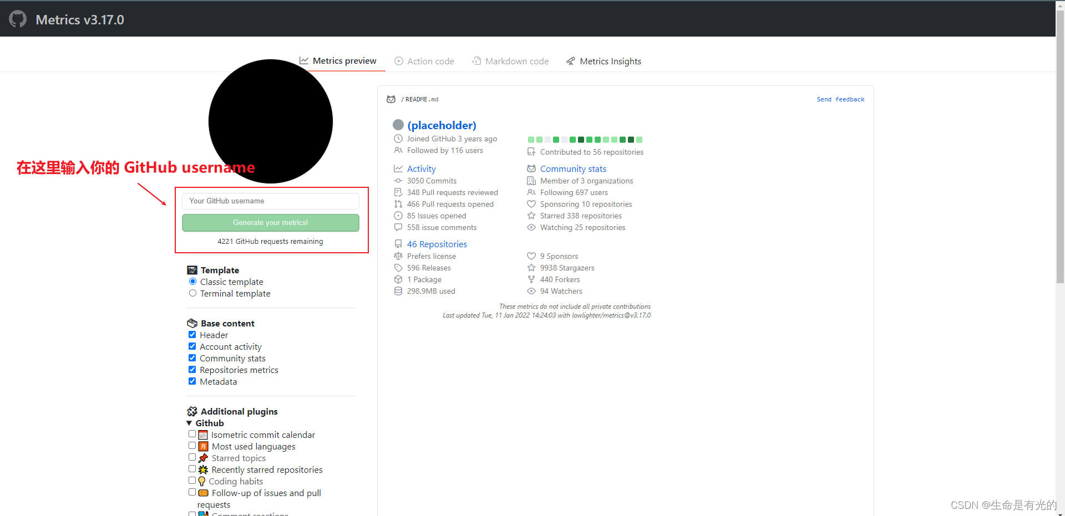Click the README.md octocat icon
This screenshot has height=516, width=1065.
391,99
